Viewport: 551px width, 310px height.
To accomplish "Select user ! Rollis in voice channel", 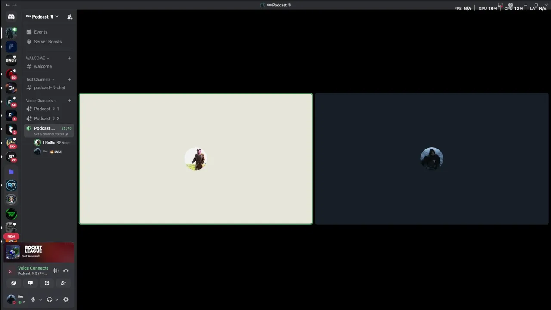I will [53, 143].
